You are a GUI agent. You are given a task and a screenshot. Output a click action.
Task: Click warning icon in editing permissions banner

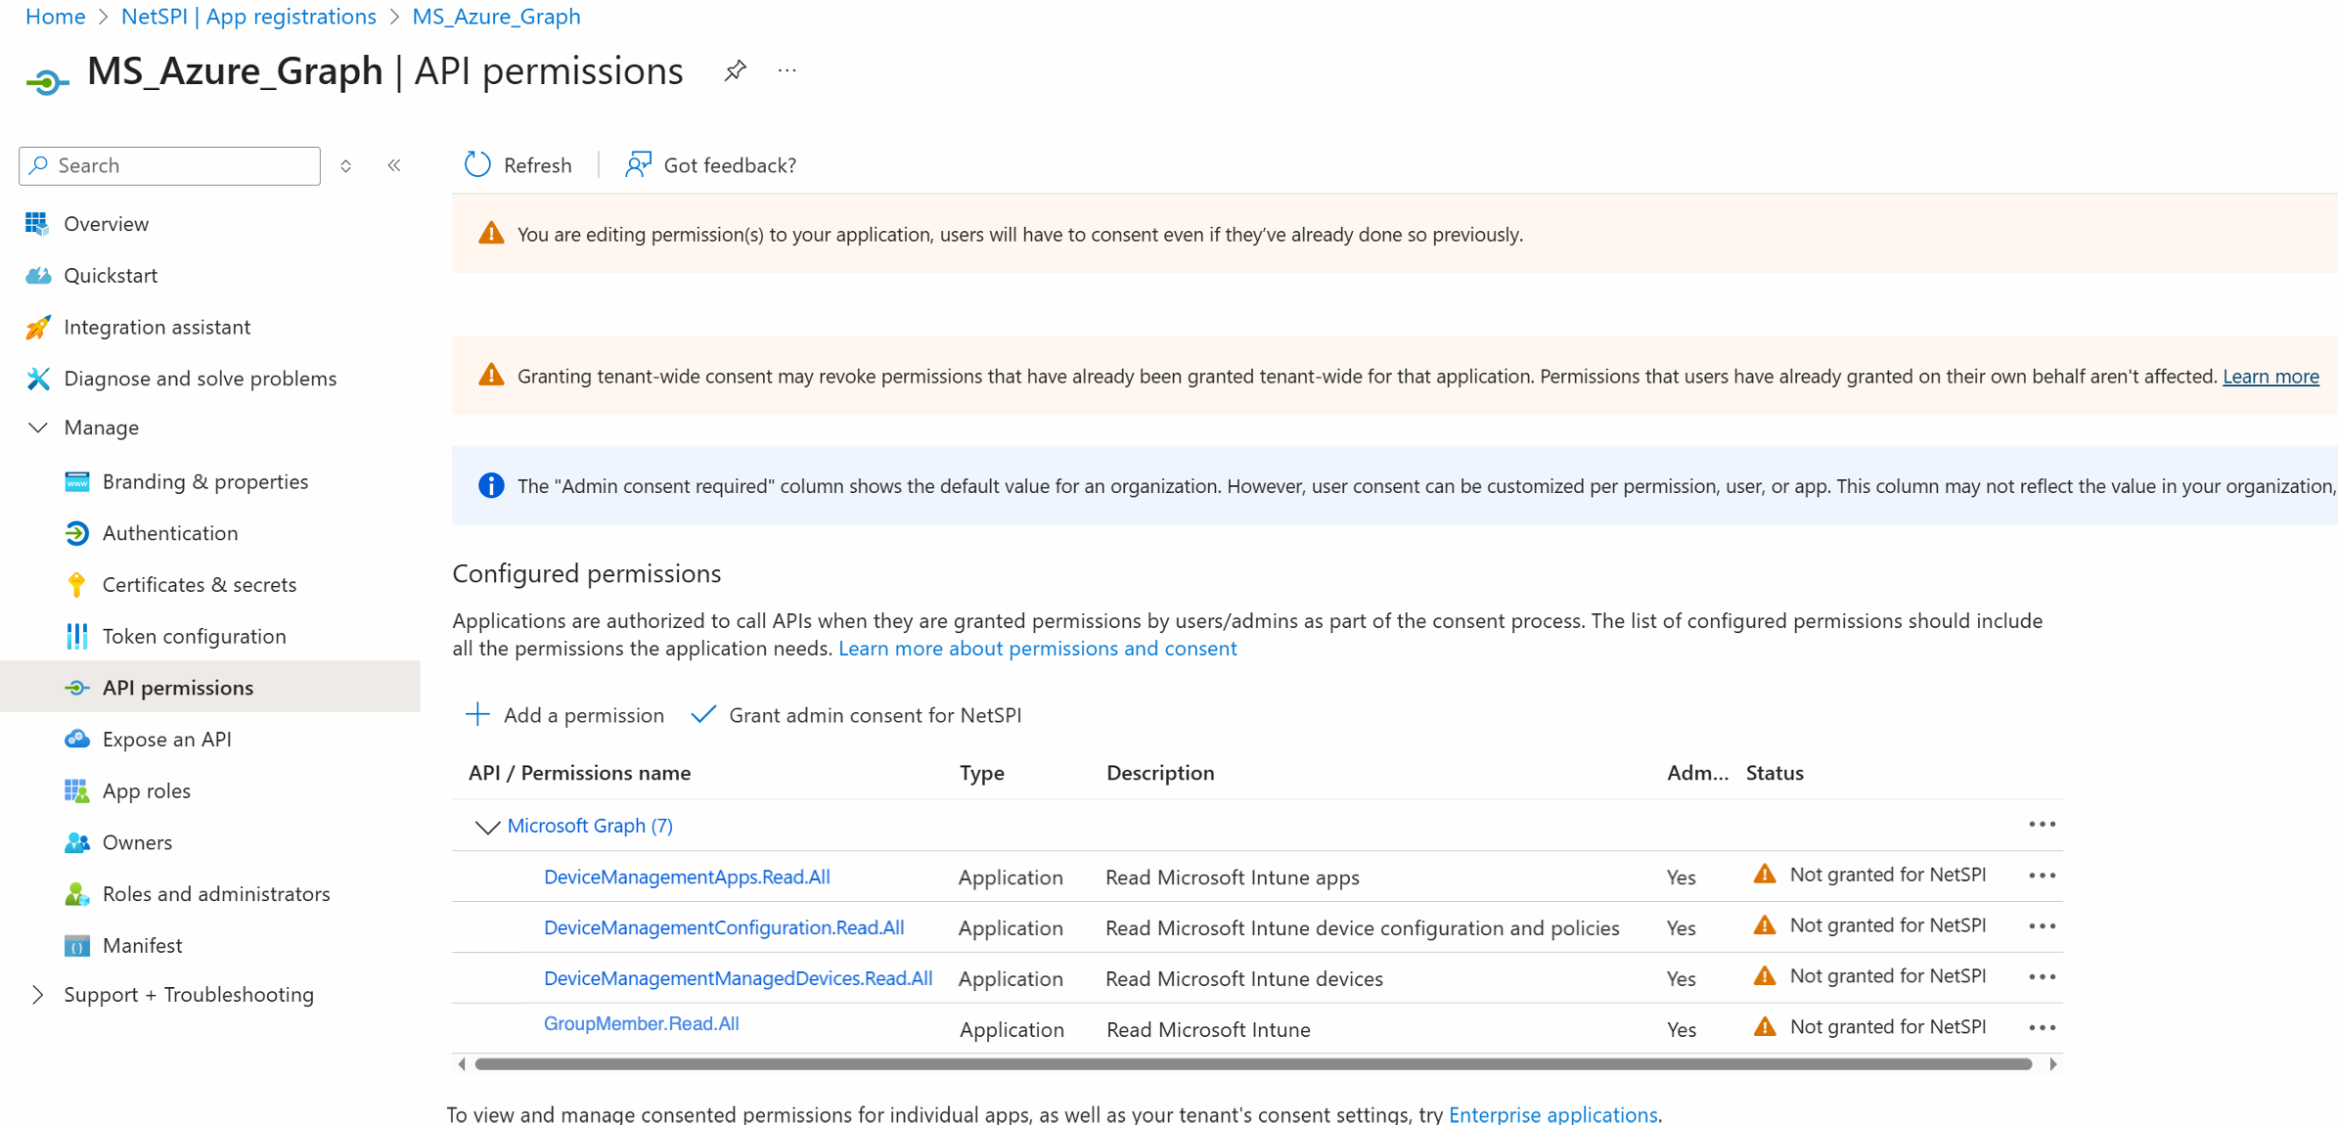point(491,234)
